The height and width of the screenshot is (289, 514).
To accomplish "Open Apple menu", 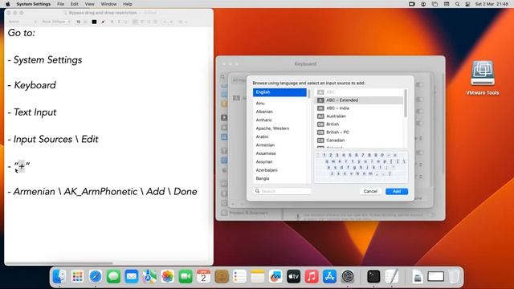I will click(x=7, y=4).
